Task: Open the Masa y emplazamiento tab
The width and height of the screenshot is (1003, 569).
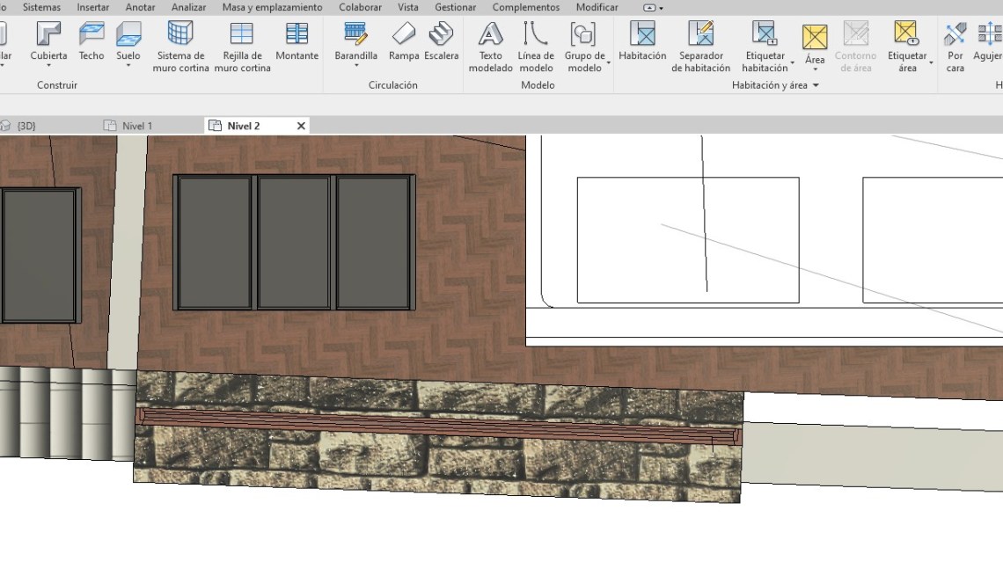Action: click(x=272, y=7)
